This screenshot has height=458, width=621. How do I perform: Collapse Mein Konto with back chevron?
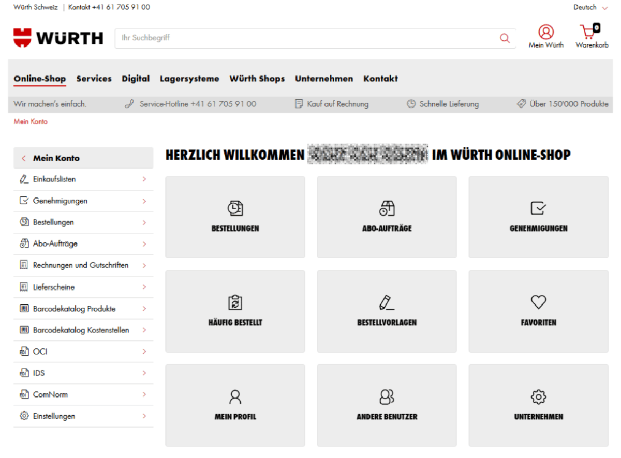pyautogui.click(x=24, y=158)
